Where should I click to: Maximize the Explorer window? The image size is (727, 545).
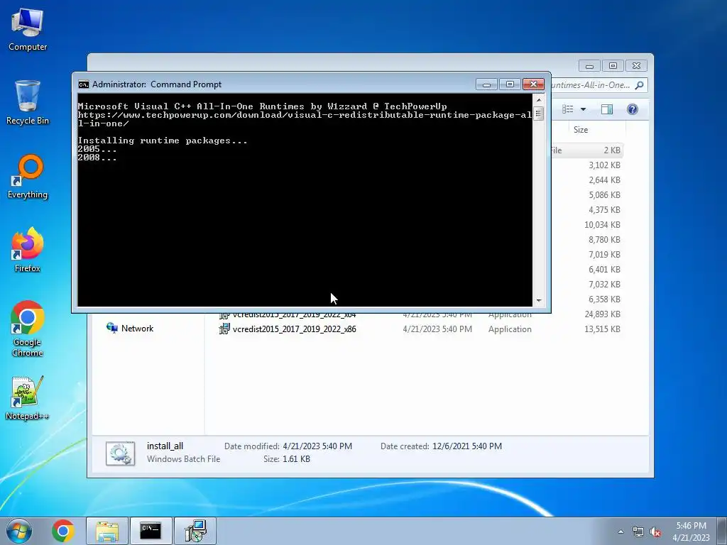point(613,66)
